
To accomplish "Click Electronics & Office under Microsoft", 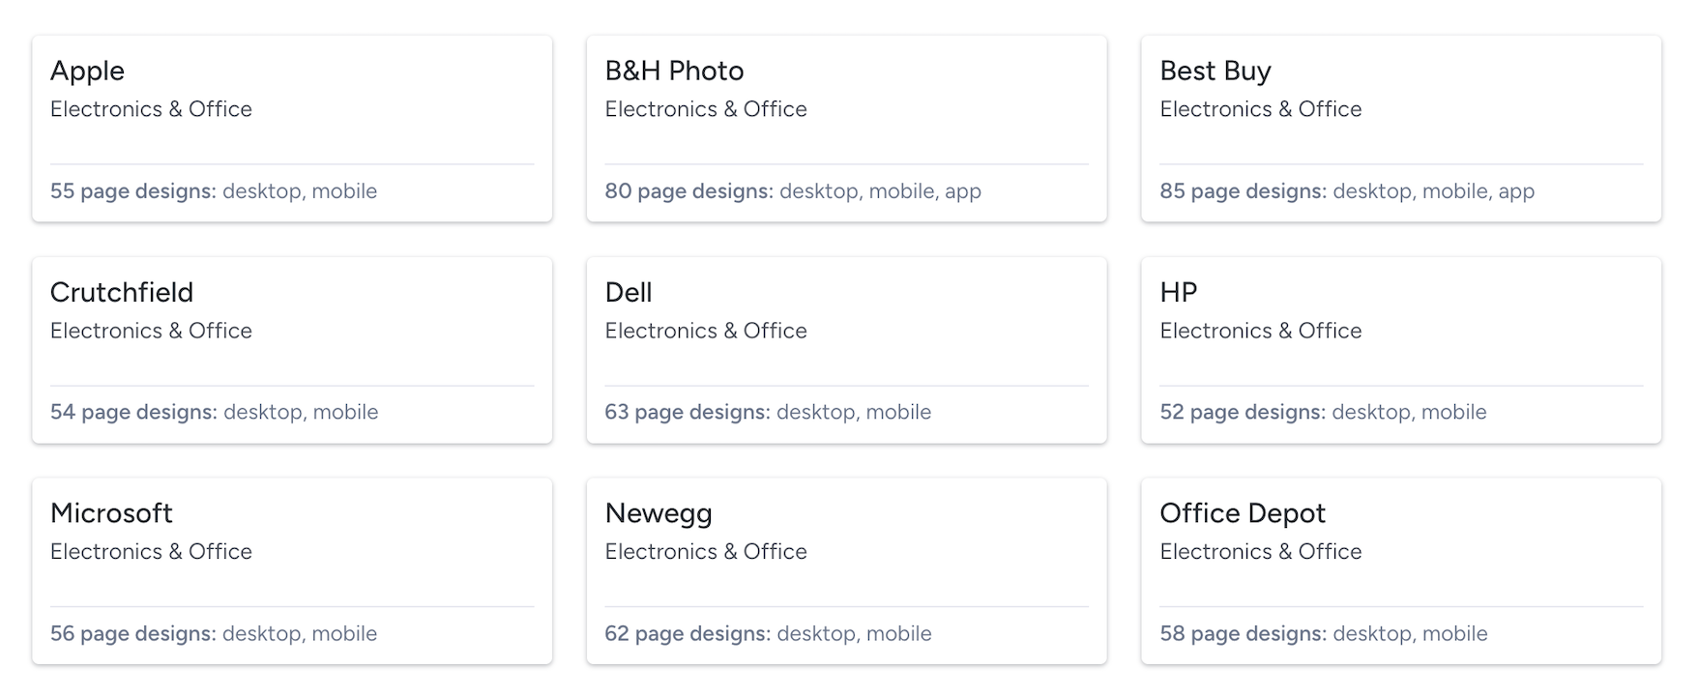I will (x=151, y=552).
